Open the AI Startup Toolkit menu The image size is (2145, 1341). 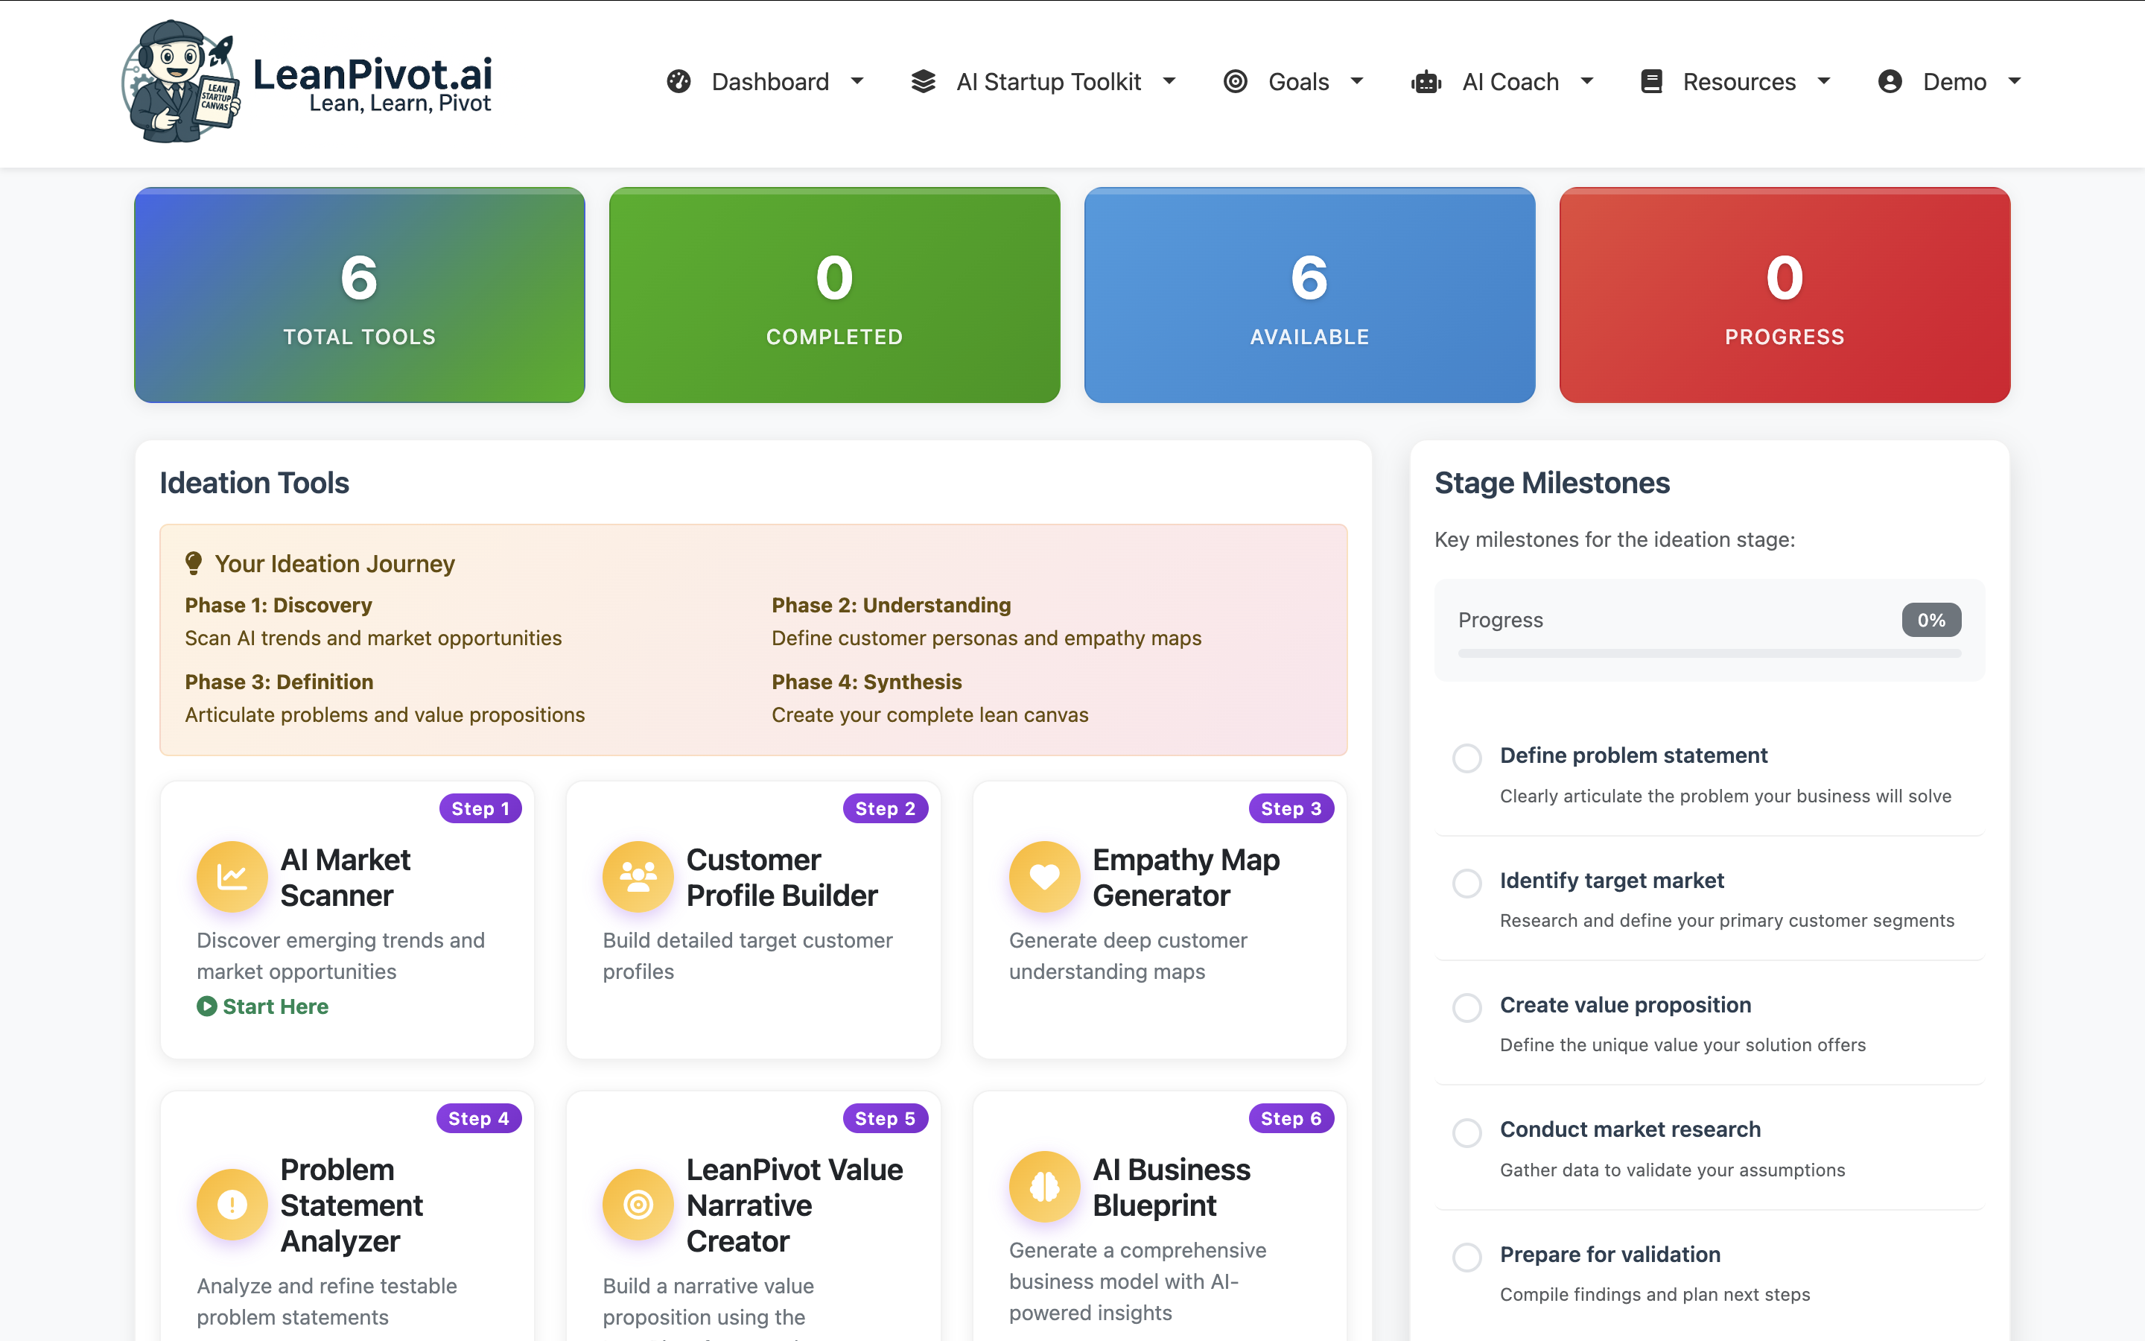[1048, 82]
